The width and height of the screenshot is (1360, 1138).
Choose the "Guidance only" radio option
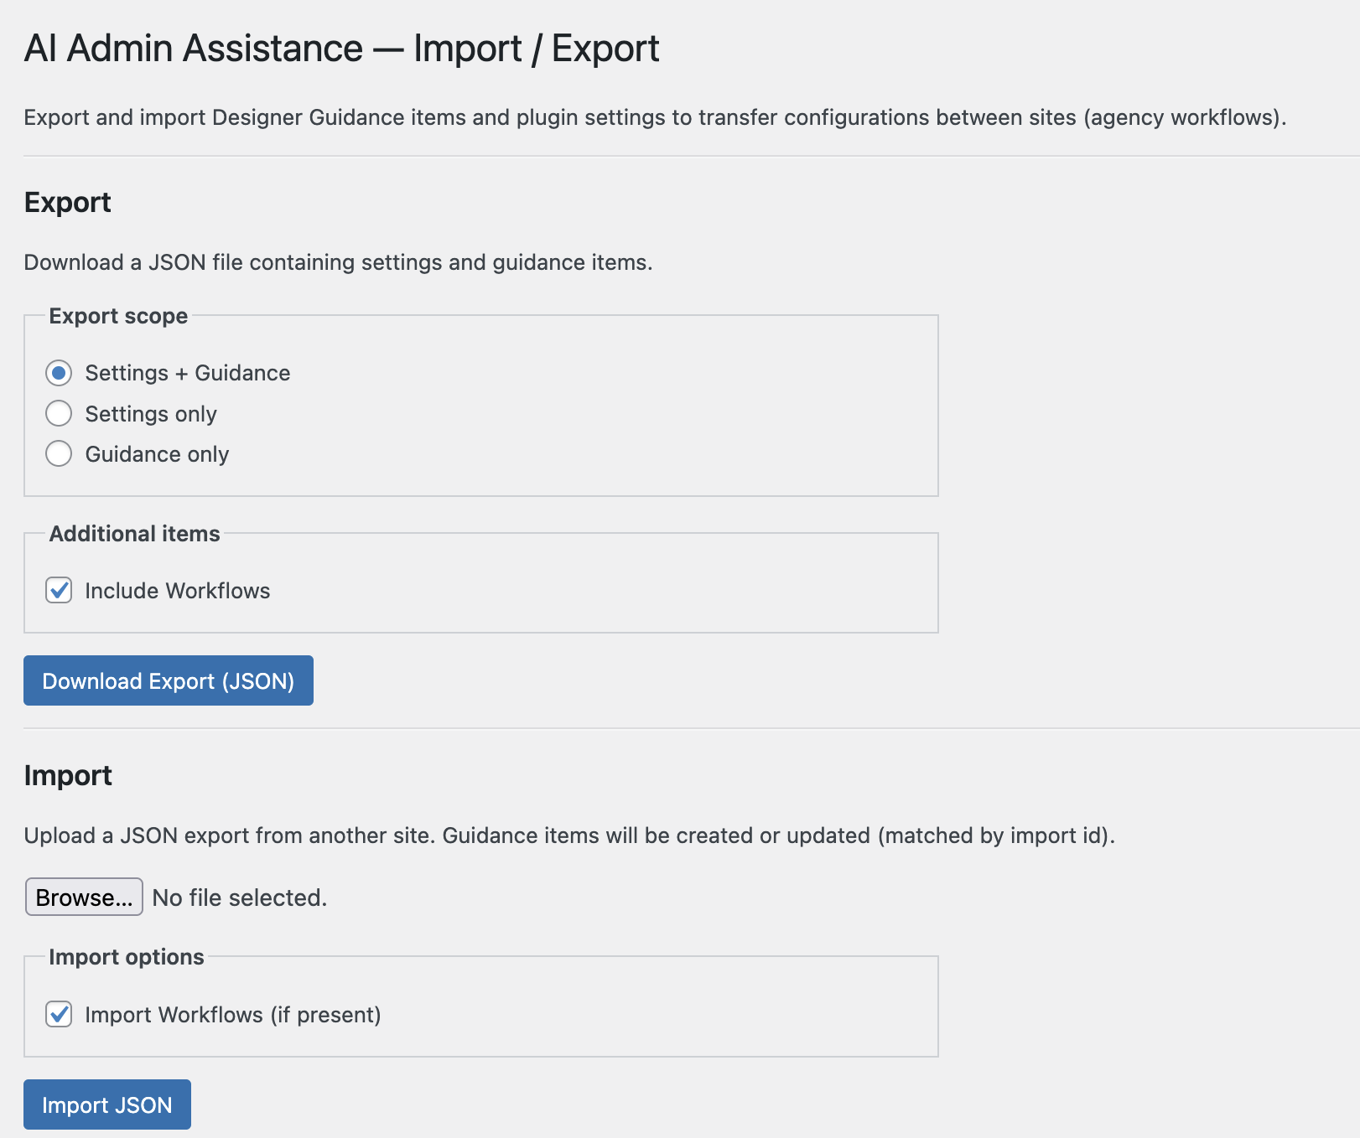(x=59, y=453)
